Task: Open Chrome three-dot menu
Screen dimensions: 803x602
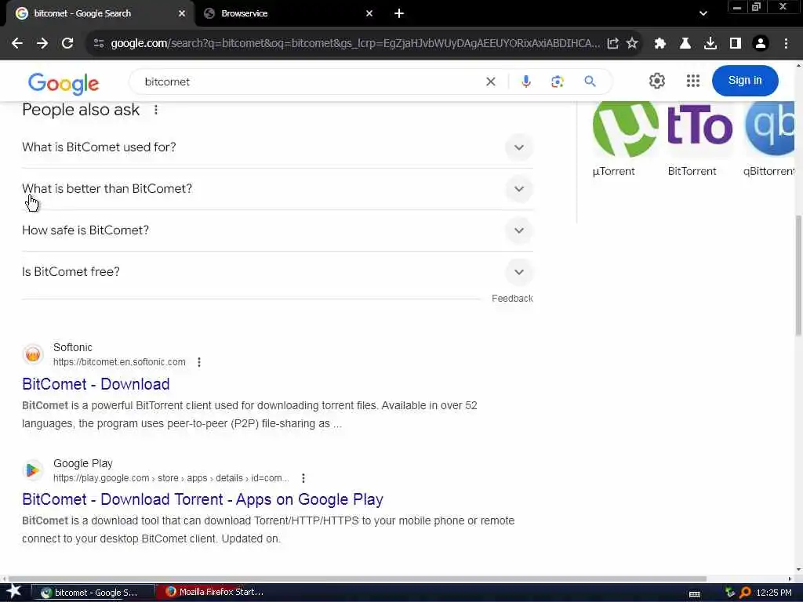Action: (x=786, y=44)
